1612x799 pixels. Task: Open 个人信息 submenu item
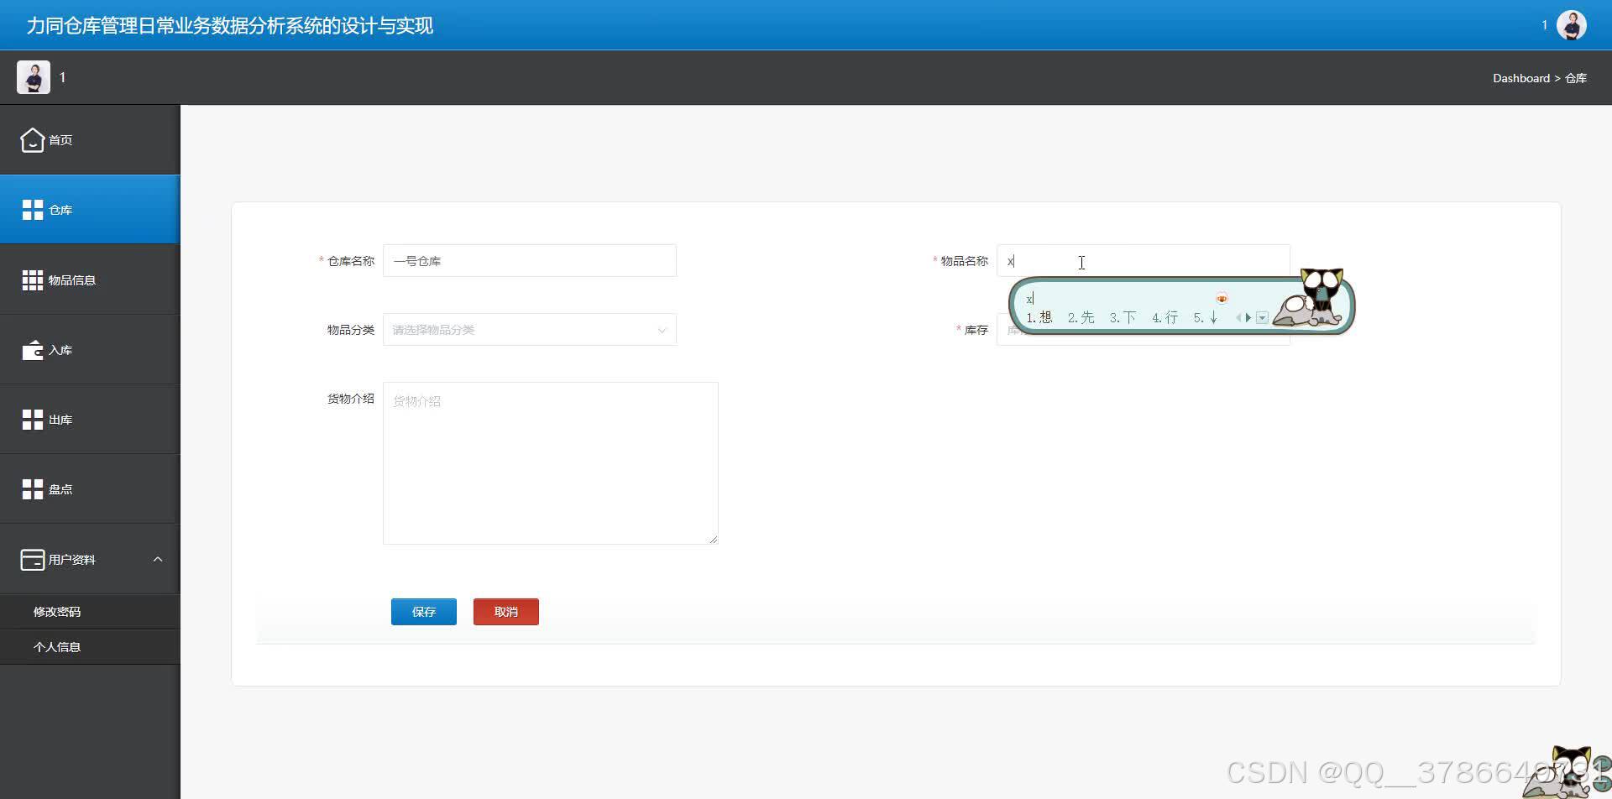(x=90, y=647)
